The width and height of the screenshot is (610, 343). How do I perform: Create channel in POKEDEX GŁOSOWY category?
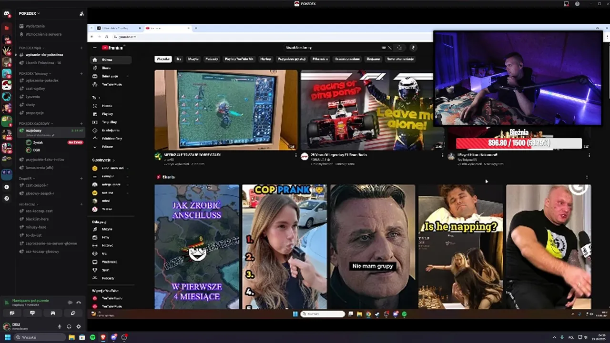[81, 123]
